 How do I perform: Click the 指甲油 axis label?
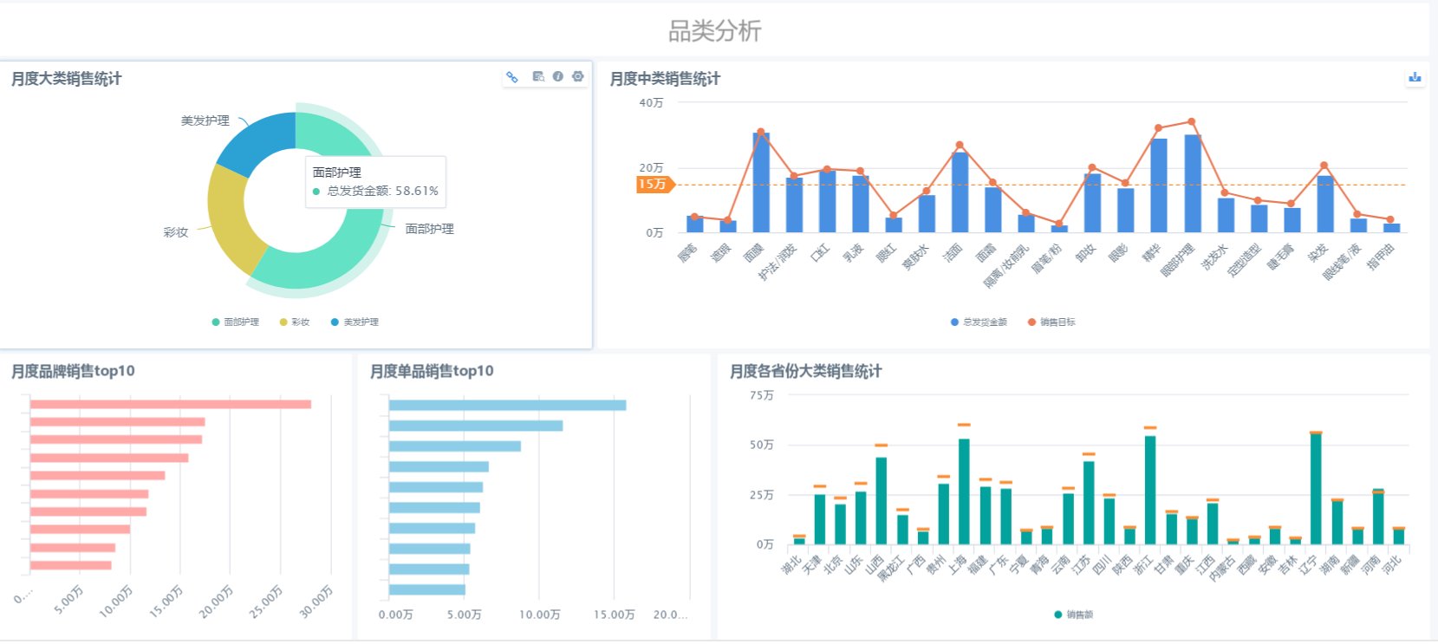(x=1381, y=257)
